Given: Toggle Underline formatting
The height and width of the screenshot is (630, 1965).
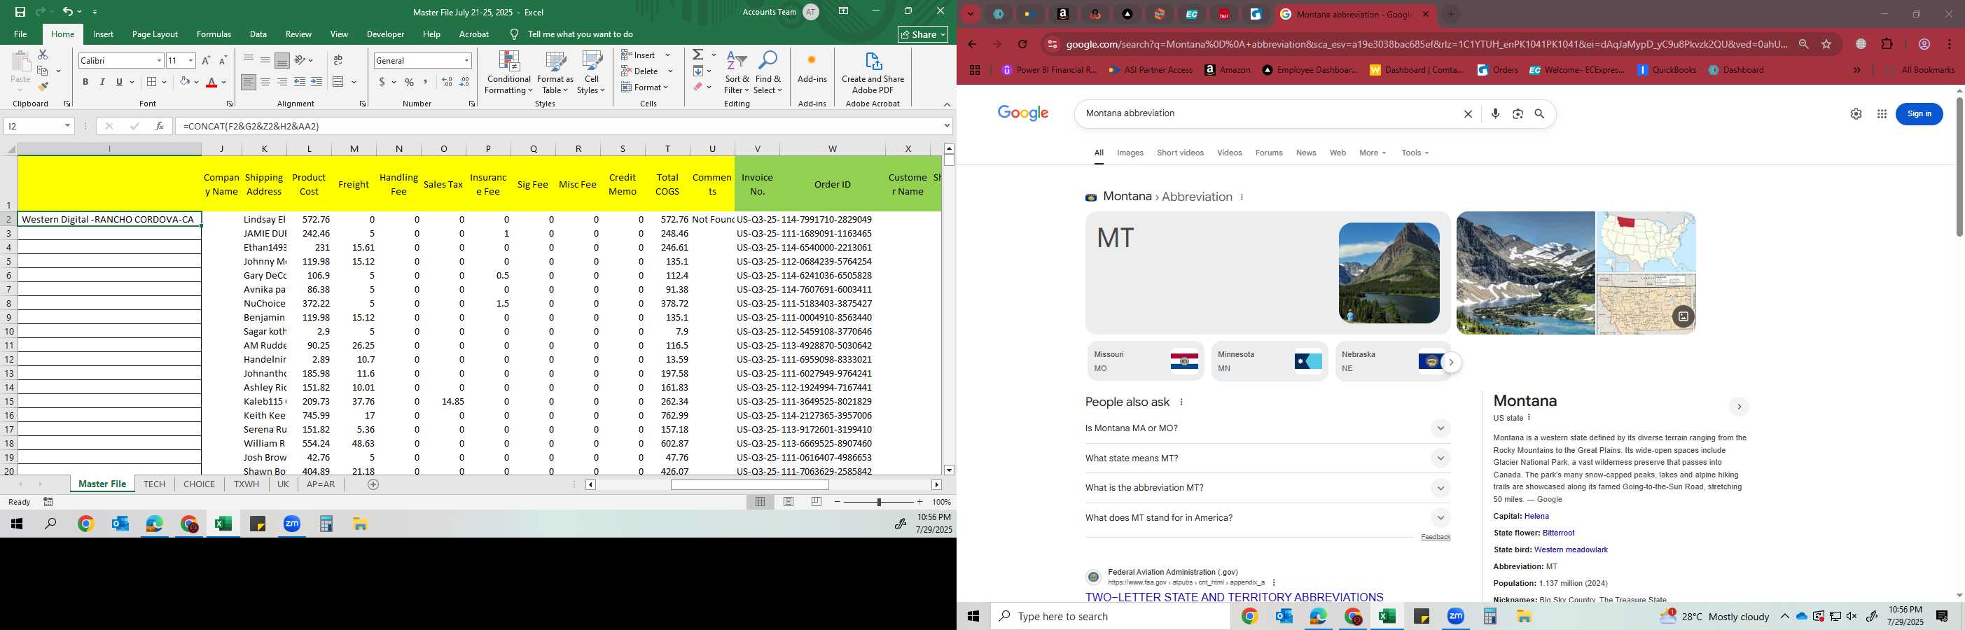Looking at the screenshot, I should point(119,82).
